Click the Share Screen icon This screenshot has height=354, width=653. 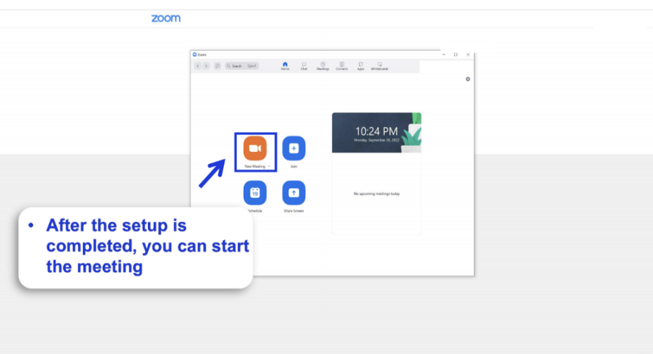(x=294, y=192)
